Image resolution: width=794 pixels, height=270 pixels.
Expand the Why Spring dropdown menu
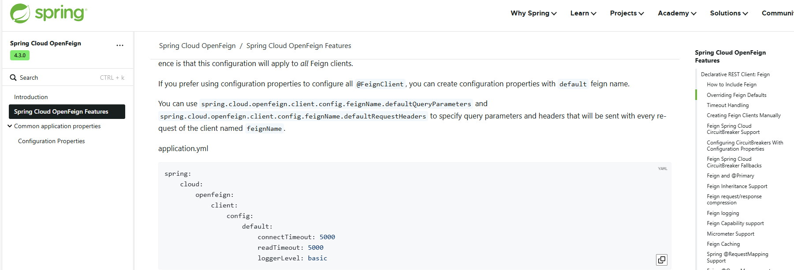coord(533,13)
